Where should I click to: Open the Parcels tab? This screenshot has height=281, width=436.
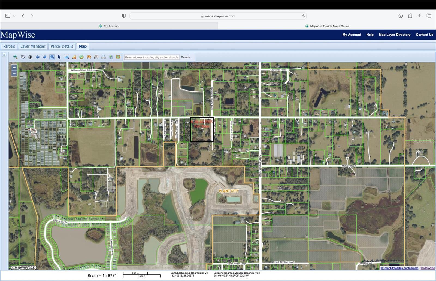[9, 46]
